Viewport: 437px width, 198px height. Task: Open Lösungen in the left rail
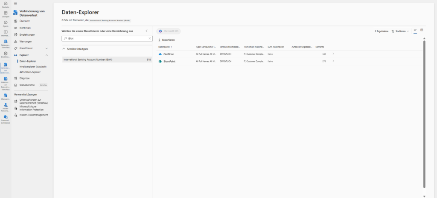(x=6, y=14)
